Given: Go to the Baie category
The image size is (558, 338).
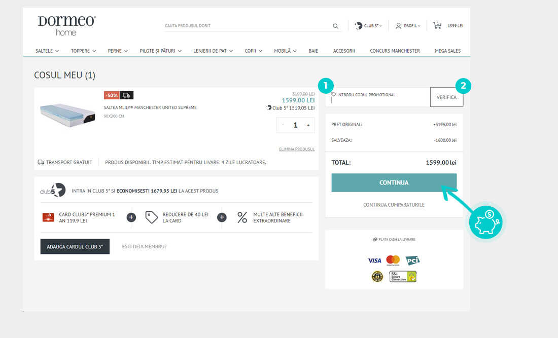Looking at the screenshot, I should [x=313, y=51].
